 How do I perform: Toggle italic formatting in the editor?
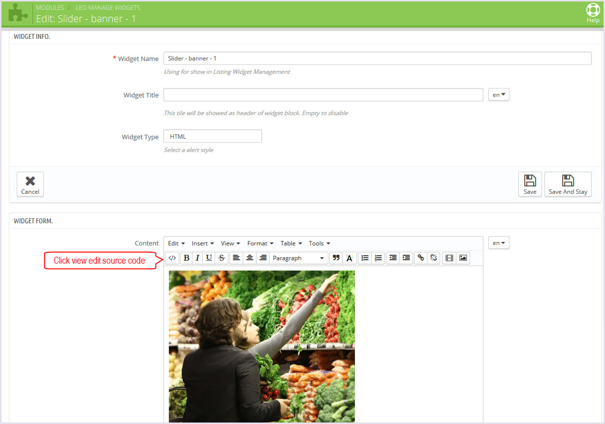tap(197, 258)
